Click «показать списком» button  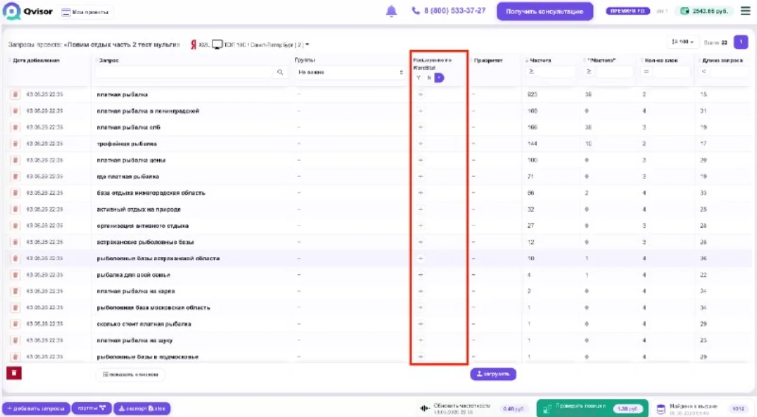pos(130,374)
